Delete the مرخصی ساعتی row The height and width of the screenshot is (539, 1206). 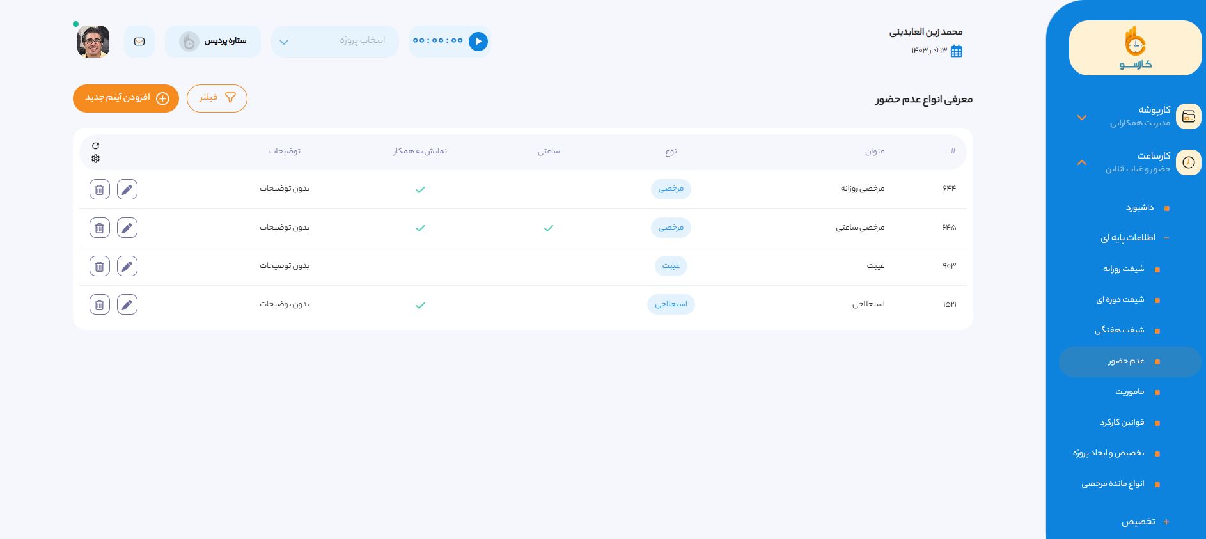99,228
